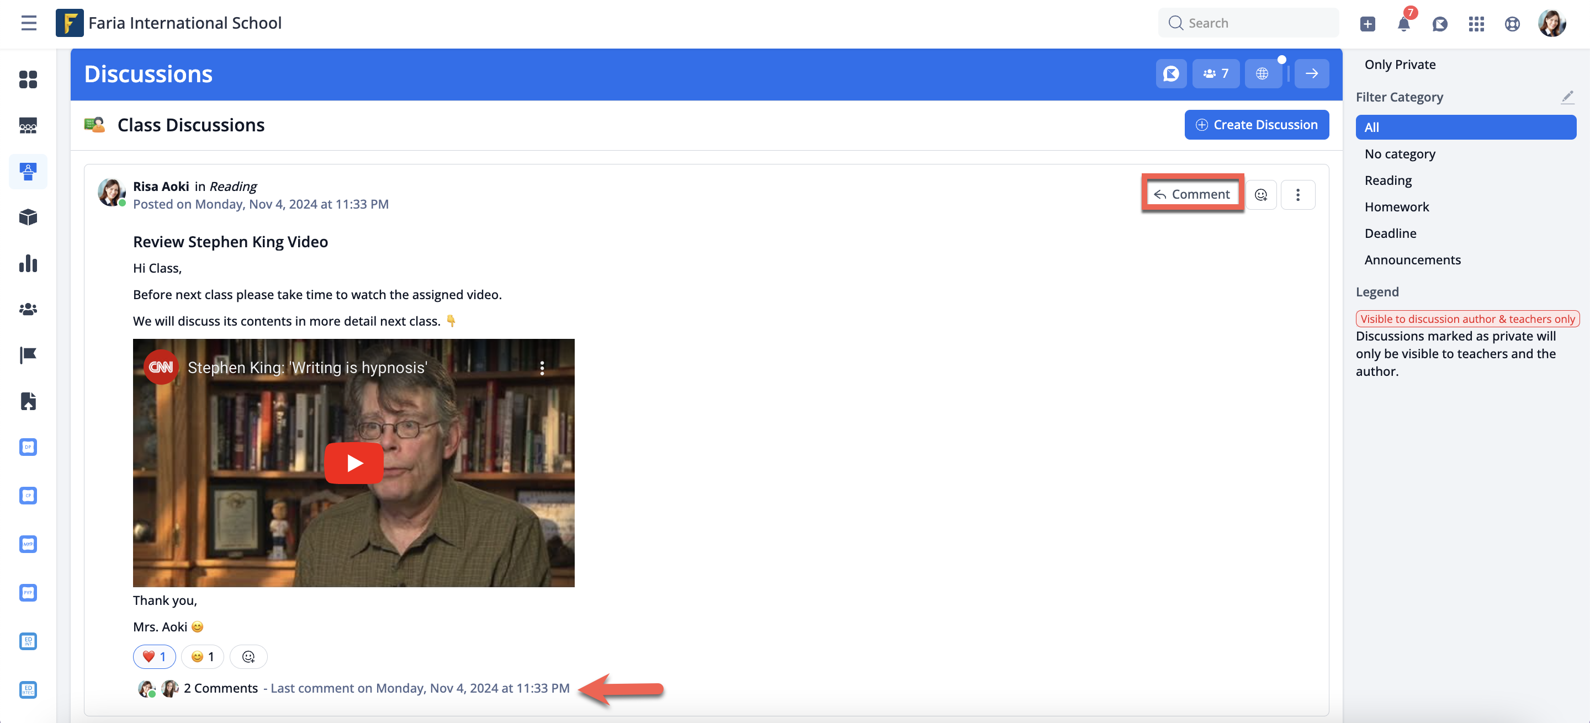
Task: Click the Reading category label on the post
Action: pos(234,187)
